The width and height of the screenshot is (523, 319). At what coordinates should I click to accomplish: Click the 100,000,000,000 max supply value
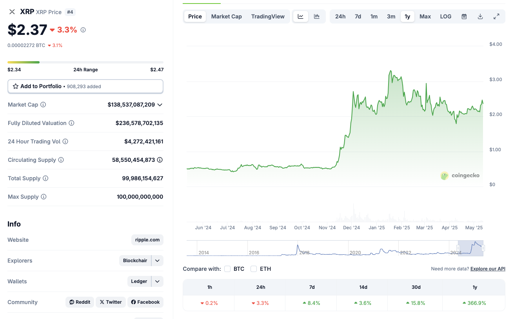coord(140,197)
